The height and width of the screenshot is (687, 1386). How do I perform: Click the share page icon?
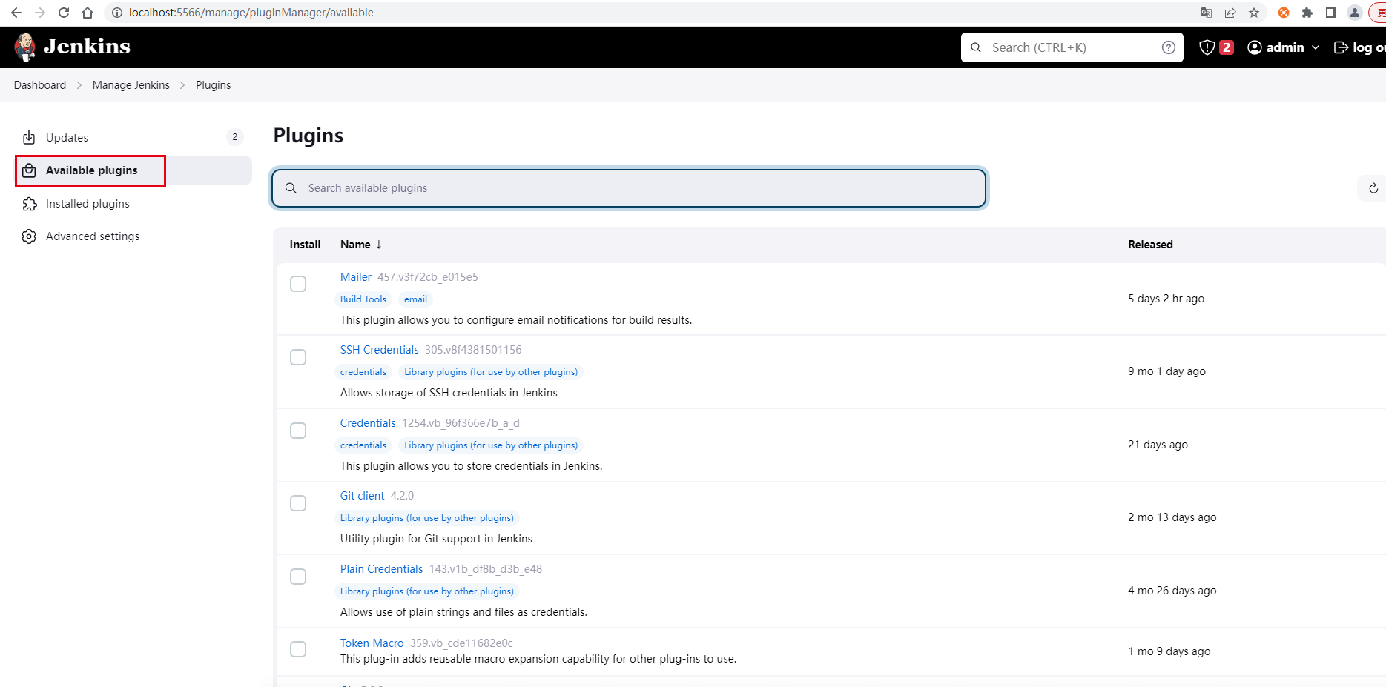(x=1230, y=13)
